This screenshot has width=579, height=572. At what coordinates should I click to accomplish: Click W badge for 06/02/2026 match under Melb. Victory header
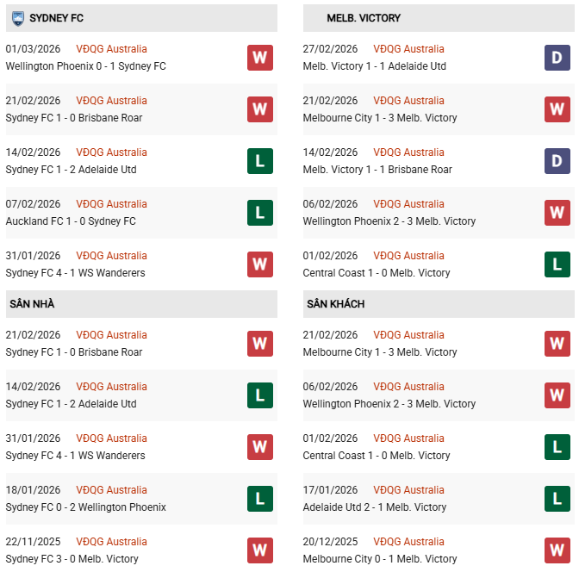click(x=557, y=213)
